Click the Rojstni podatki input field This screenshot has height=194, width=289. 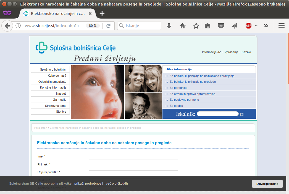coord(133,173)
